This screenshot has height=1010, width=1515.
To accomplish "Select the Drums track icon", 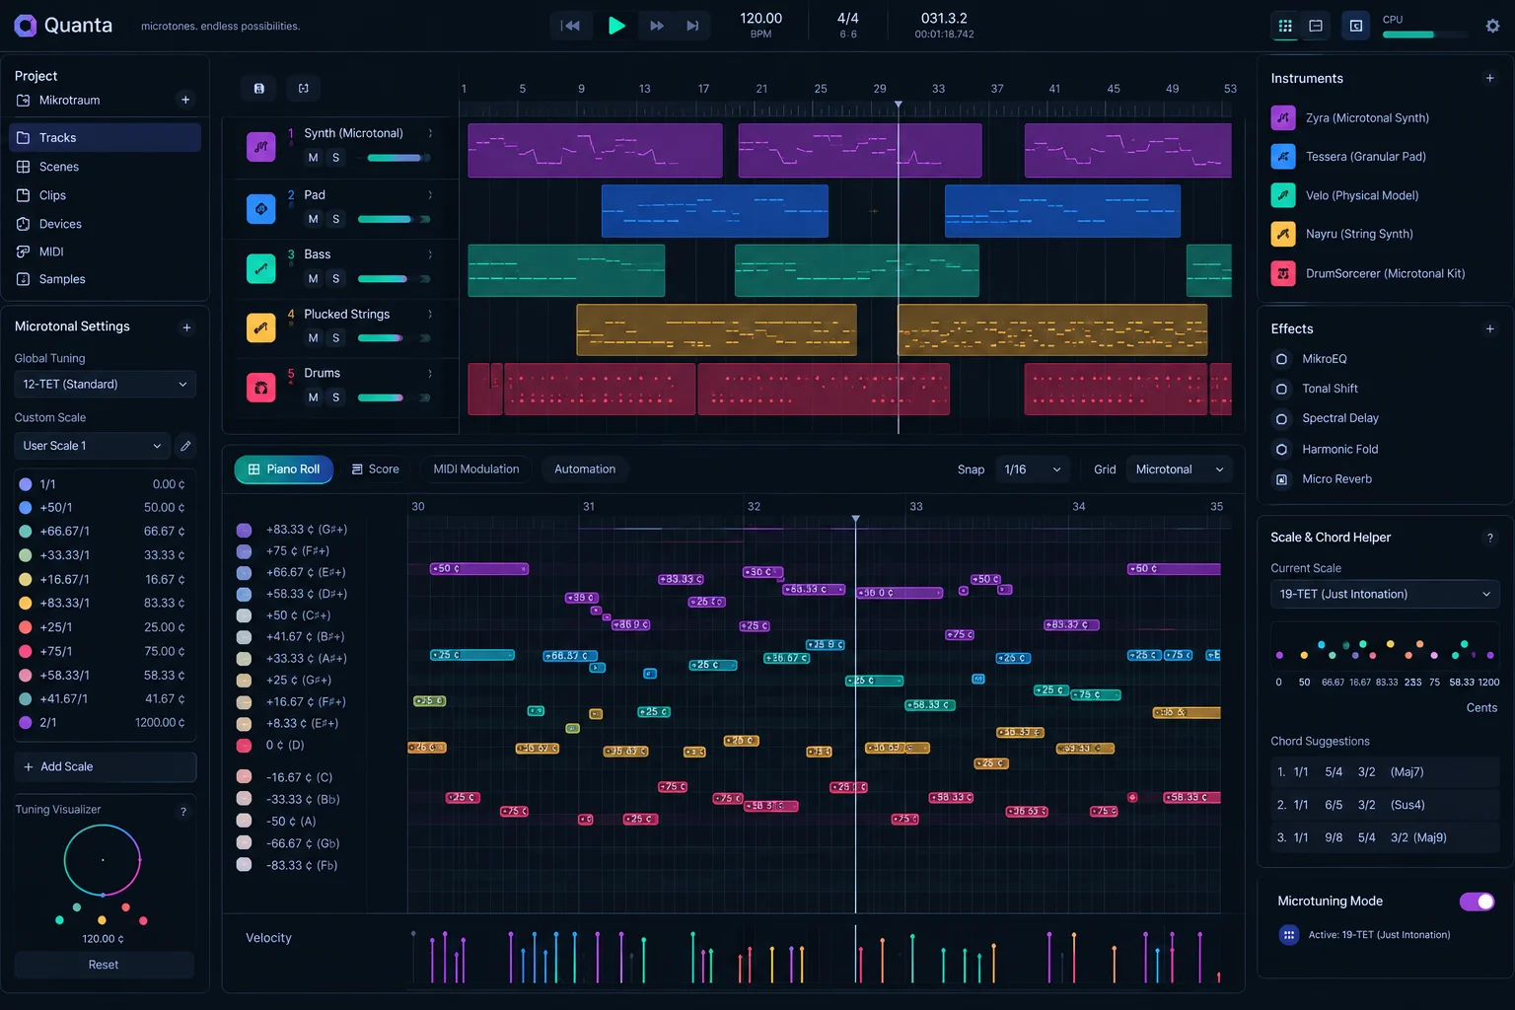I will (260, 388).
